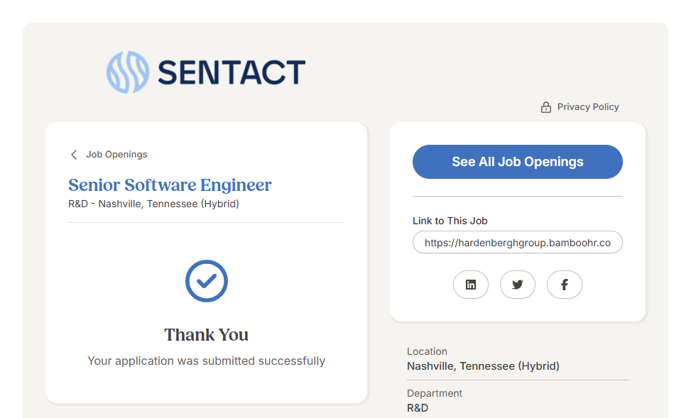691x418 pixels.
Task: Click the back chevron next to Job Openings
Action: coord(74,155)
